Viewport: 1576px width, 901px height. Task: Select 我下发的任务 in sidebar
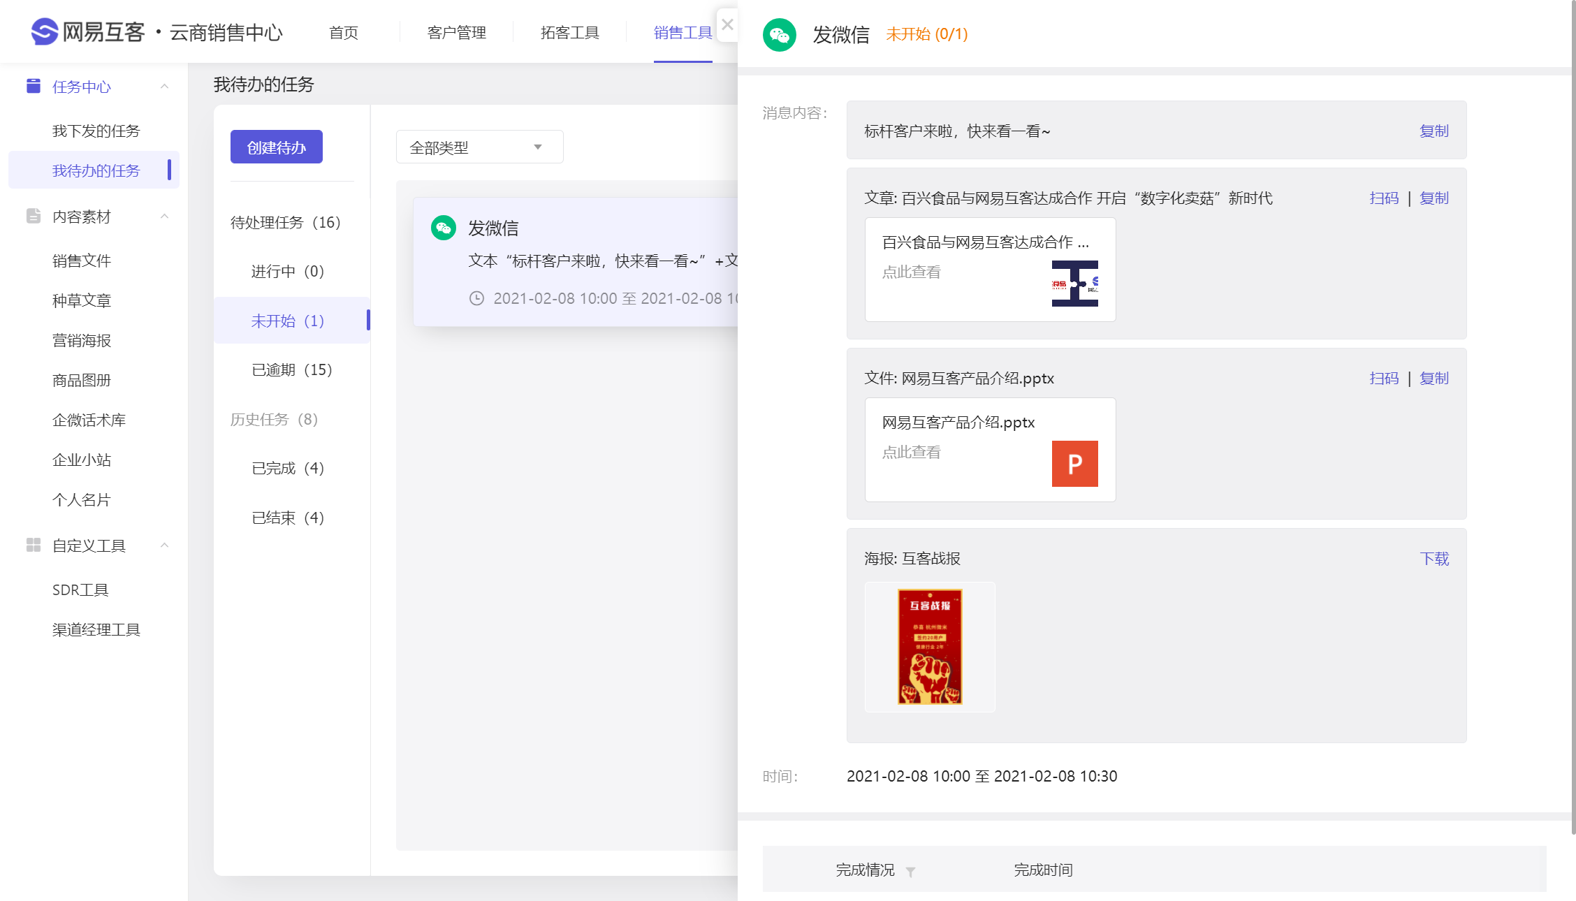(x=96, y=131)
